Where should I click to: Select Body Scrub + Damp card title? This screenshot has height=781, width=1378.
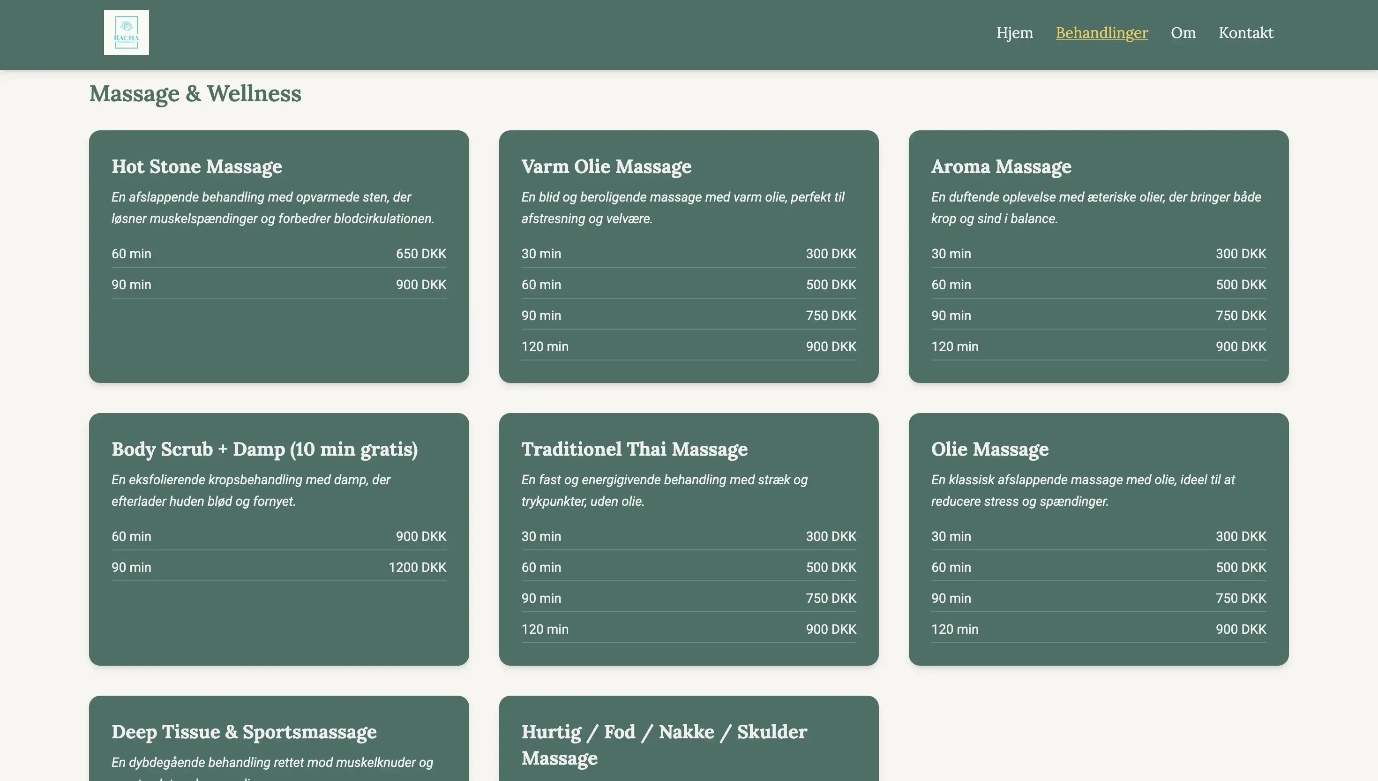point(265,449)
